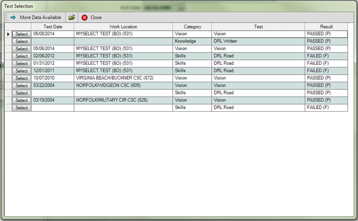The image size is (358, 221).
Task: Sort by the Result column header
Action: point(326,27)
